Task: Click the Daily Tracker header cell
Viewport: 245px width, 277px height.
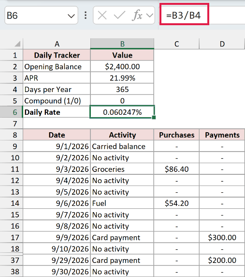Action: [57, 55]
